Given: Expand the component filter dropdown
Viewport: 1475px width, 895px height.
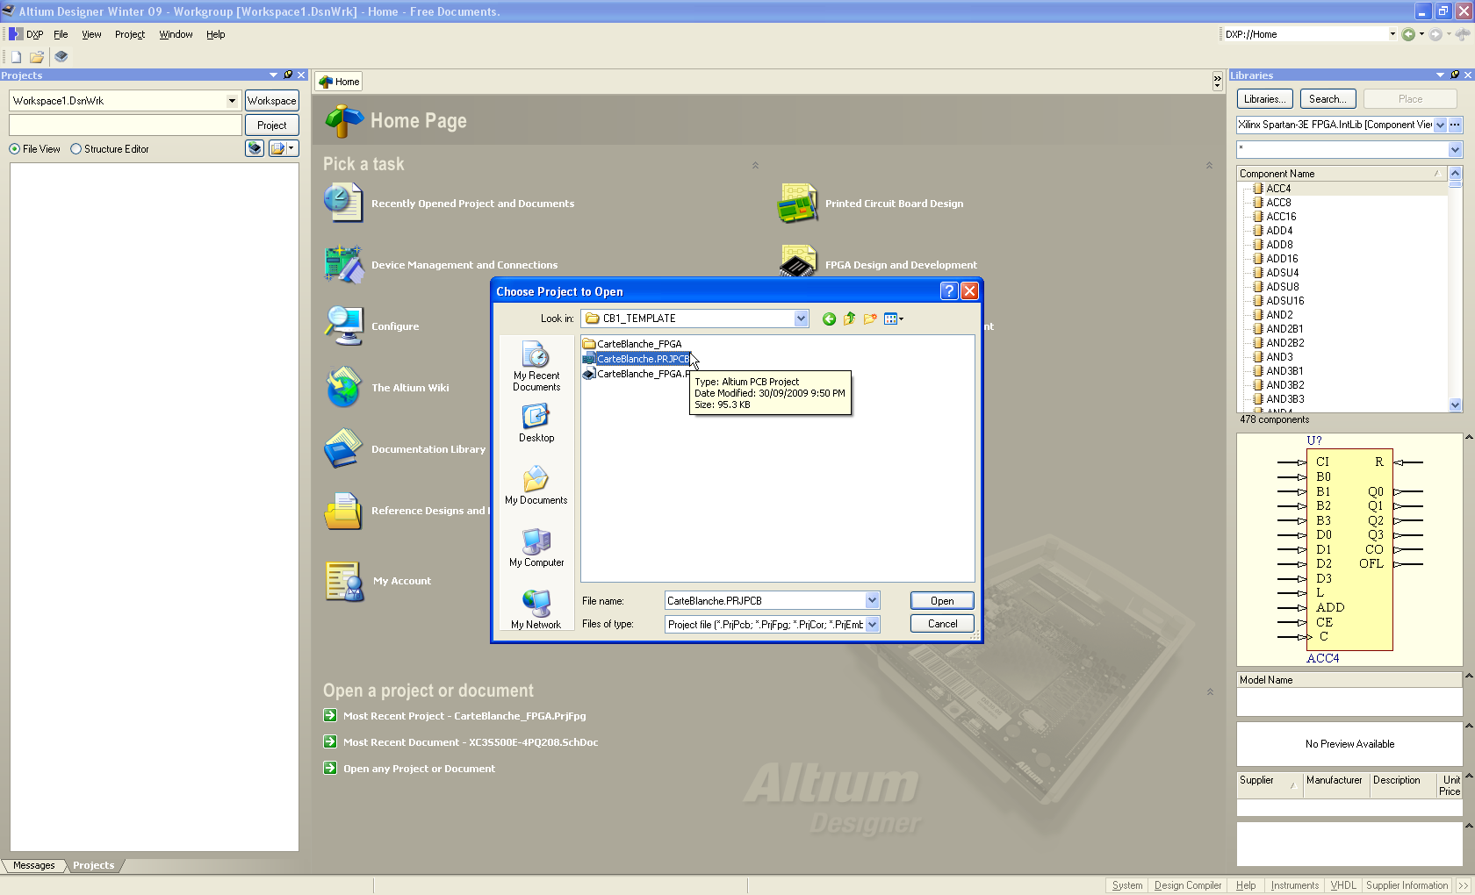Looking at the screenshot, I should point(1455,150).
